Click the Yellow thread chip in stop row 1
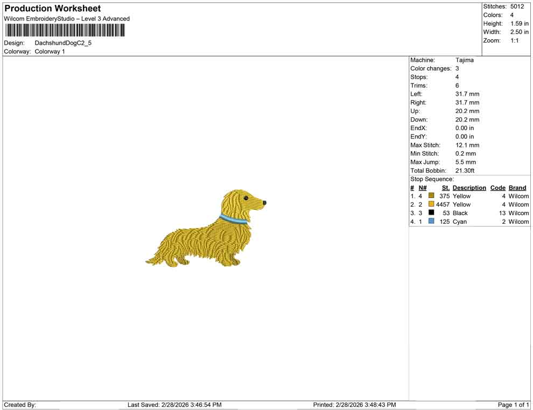 (430, 196)
